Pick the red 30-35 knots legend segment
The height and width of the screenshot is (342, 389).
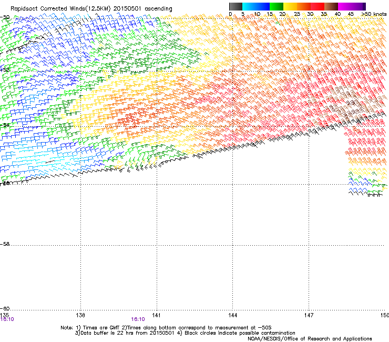(318, 6)
